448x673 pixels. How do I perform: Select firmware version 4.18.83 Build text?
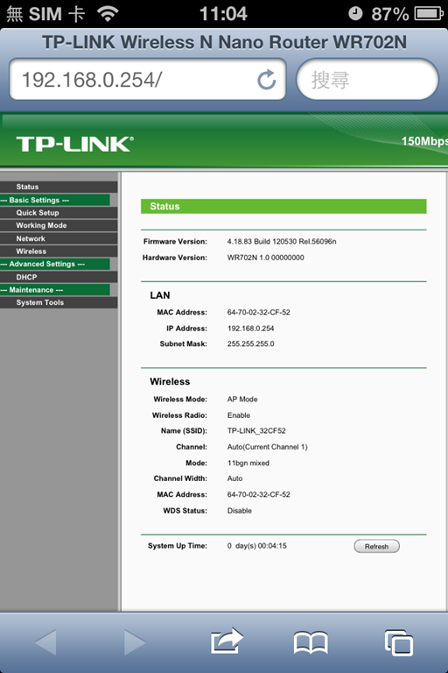click(x=282, y=242)
